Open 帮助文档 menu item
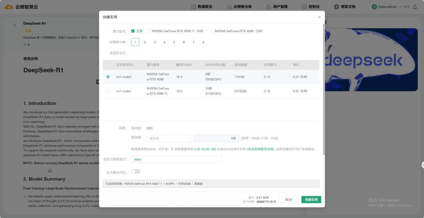The image size is (424, 218). coord(348,7)
